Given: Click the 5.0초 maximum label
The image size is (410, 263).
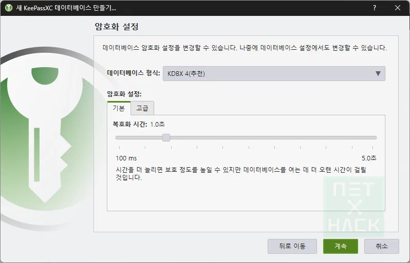Looking at the screenshot, I should coord(369,158).
